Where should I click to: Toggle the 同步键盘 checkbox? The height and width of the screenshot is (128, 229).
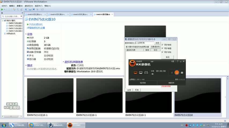pos(162,48)
